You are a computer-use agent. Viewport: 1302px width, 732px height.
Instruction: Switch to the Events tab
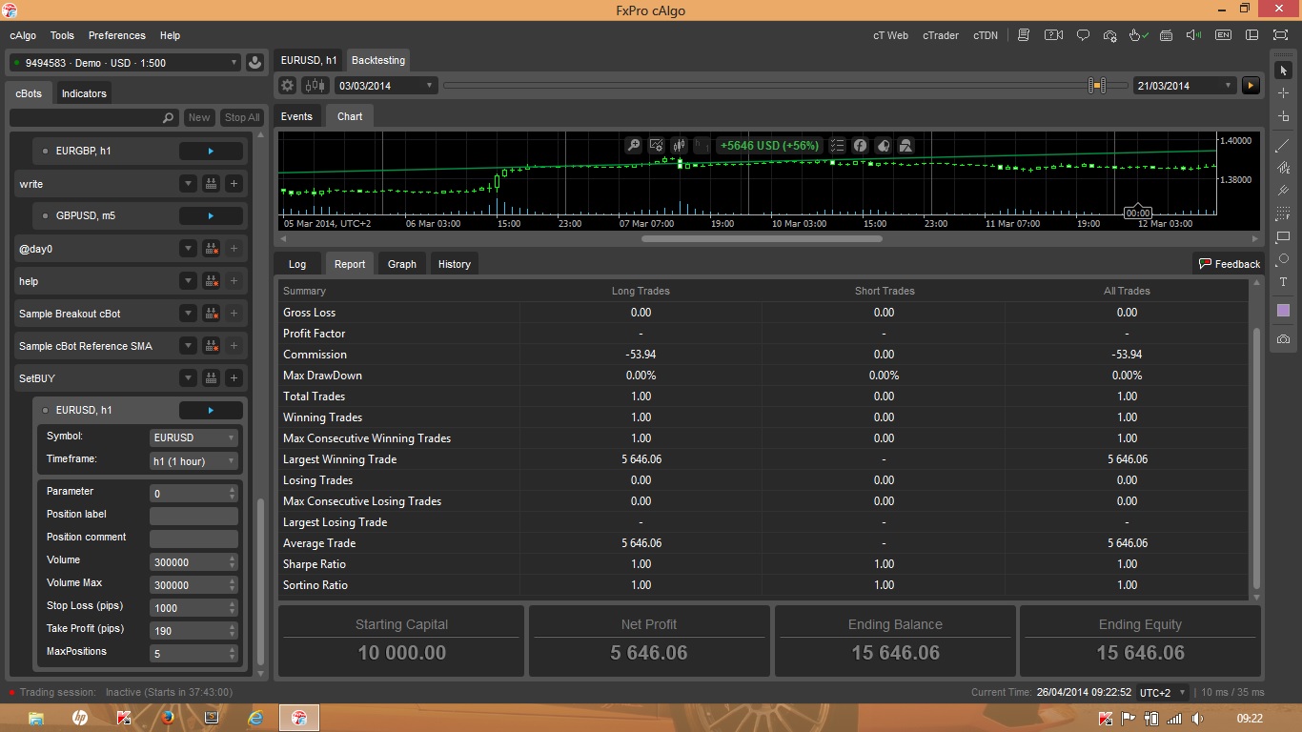pos(296,116)
